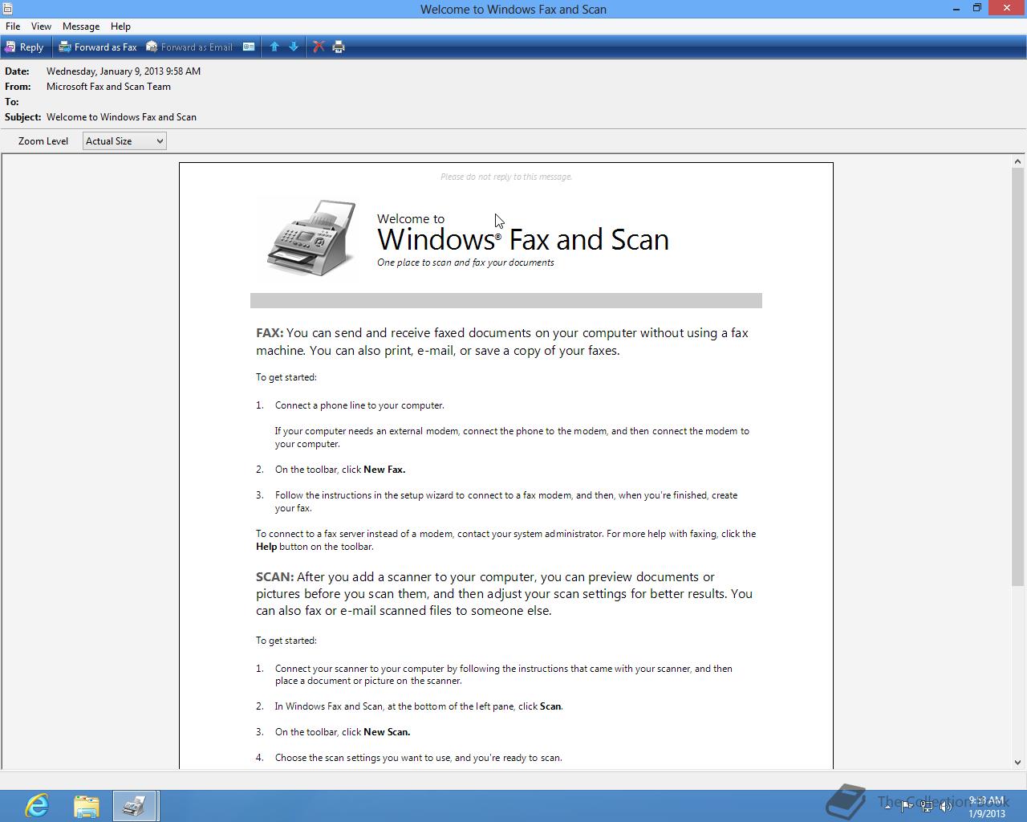Click subject value 'Welcome to Windows Fax and Scan'
The height and width of the screenshot is (822, 1027).
[121, 117]
